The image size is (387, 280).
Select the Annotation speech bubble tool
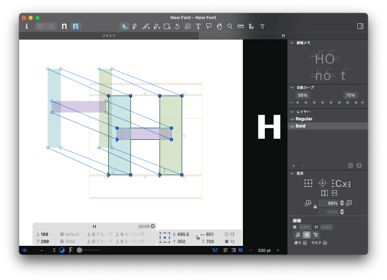click(209, 26)
